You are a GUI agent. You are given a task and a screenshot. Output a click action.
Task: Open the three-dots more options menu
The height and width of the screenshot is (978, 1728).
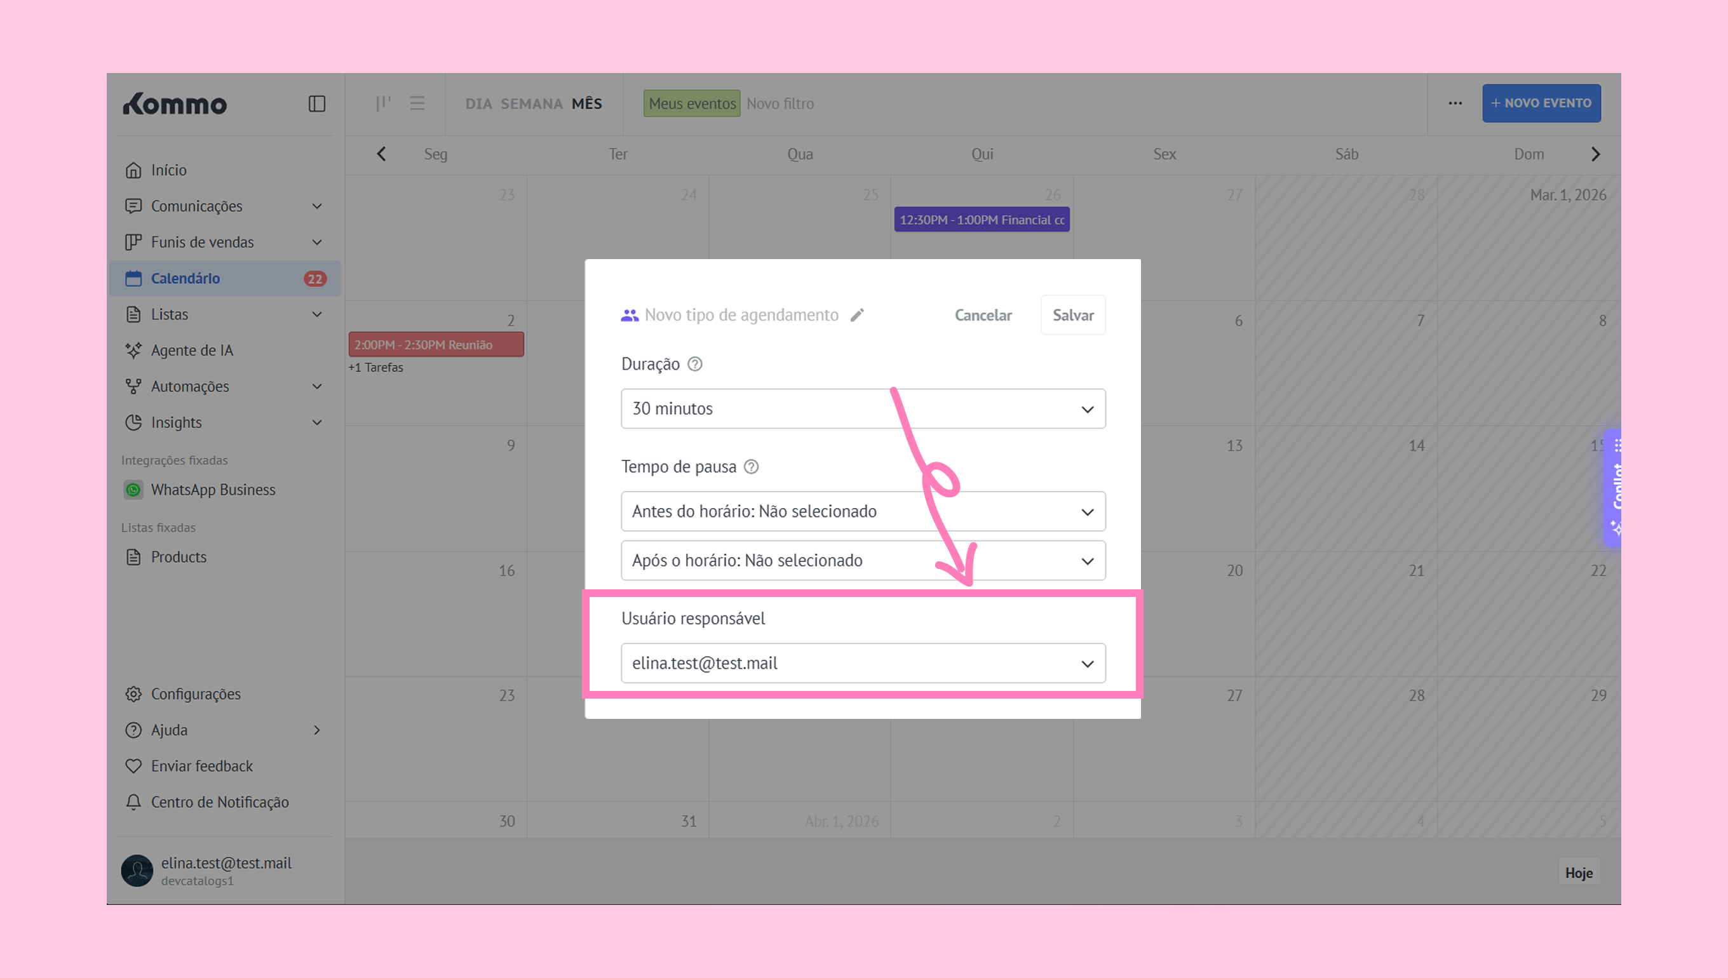pos(1455,104)
